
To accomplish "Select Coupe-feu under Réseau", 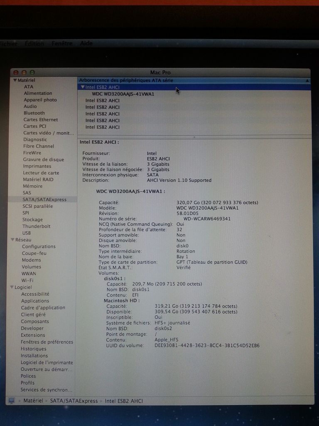I will tap(34, 253).
